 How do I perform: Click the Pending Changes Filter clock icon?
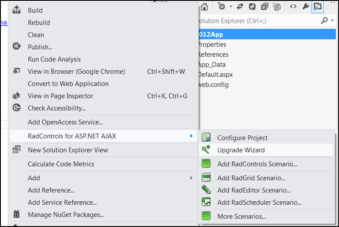coord(221,7)
